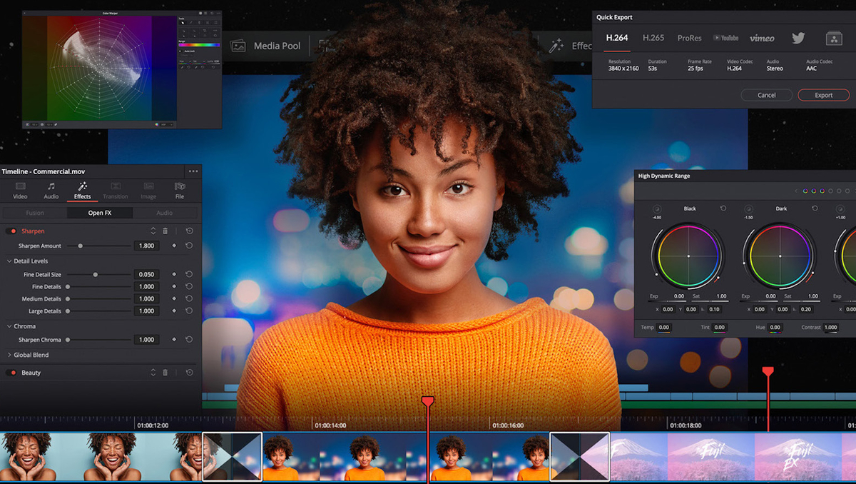Open the File inspector tab icon

(180, 186)
